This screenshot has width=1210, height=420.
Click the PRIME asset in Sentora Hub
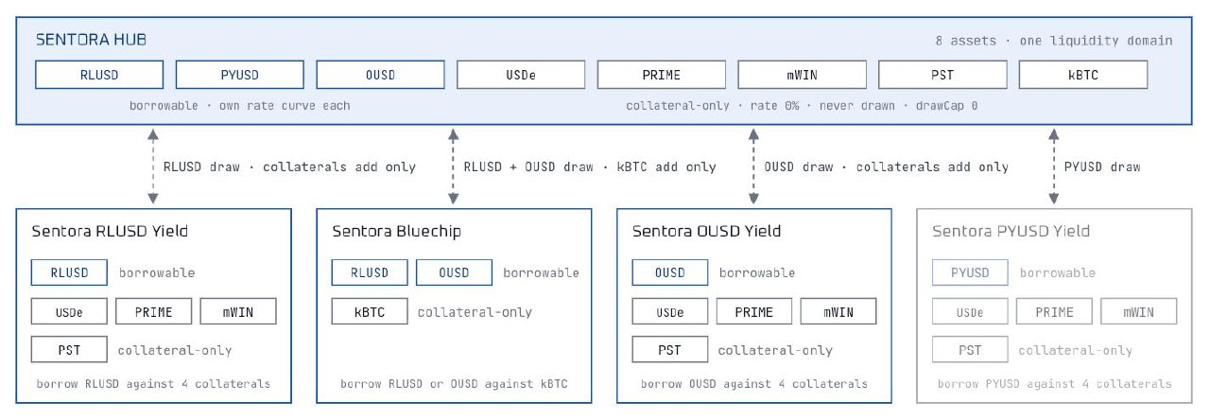point(661,75)
